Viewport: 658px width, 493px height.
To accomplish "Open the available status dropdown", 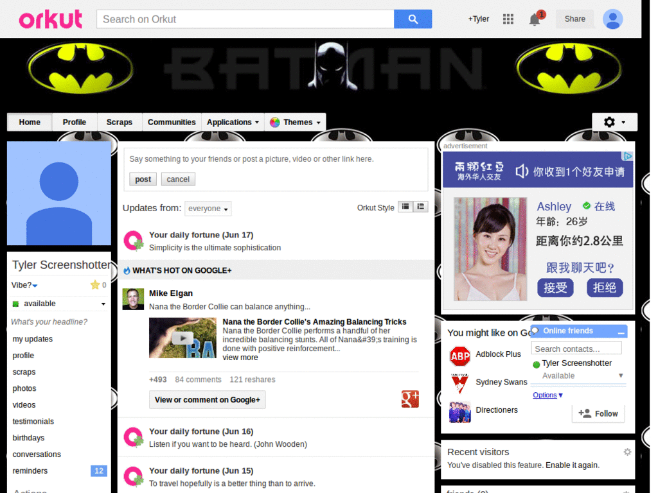I will 58,304.
